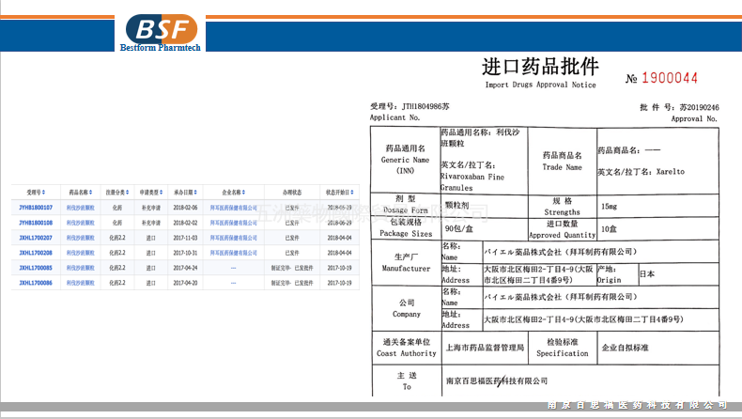This screenshot has height=419, width=742.
Task: Open company link in JXHL1700207 row
Action: click(234, 238)
